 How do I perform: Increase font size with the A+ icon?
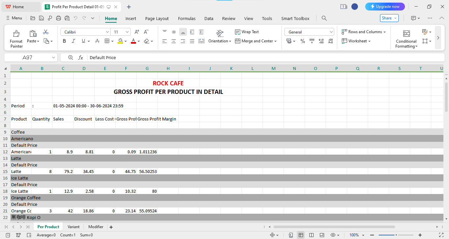[137, 32]
